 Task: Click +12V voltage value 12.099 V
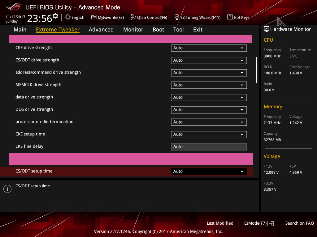271,173
